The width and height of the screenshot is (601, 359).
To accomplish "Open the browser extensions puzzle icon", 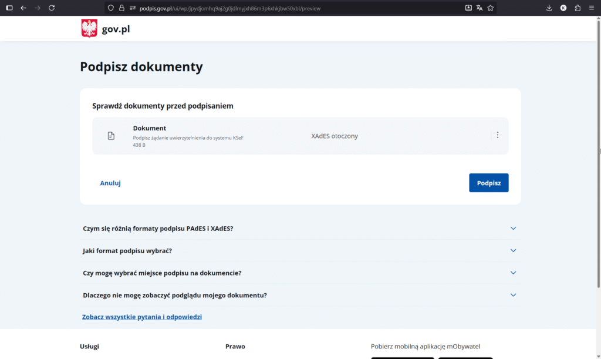I will (x=578, y=8).
